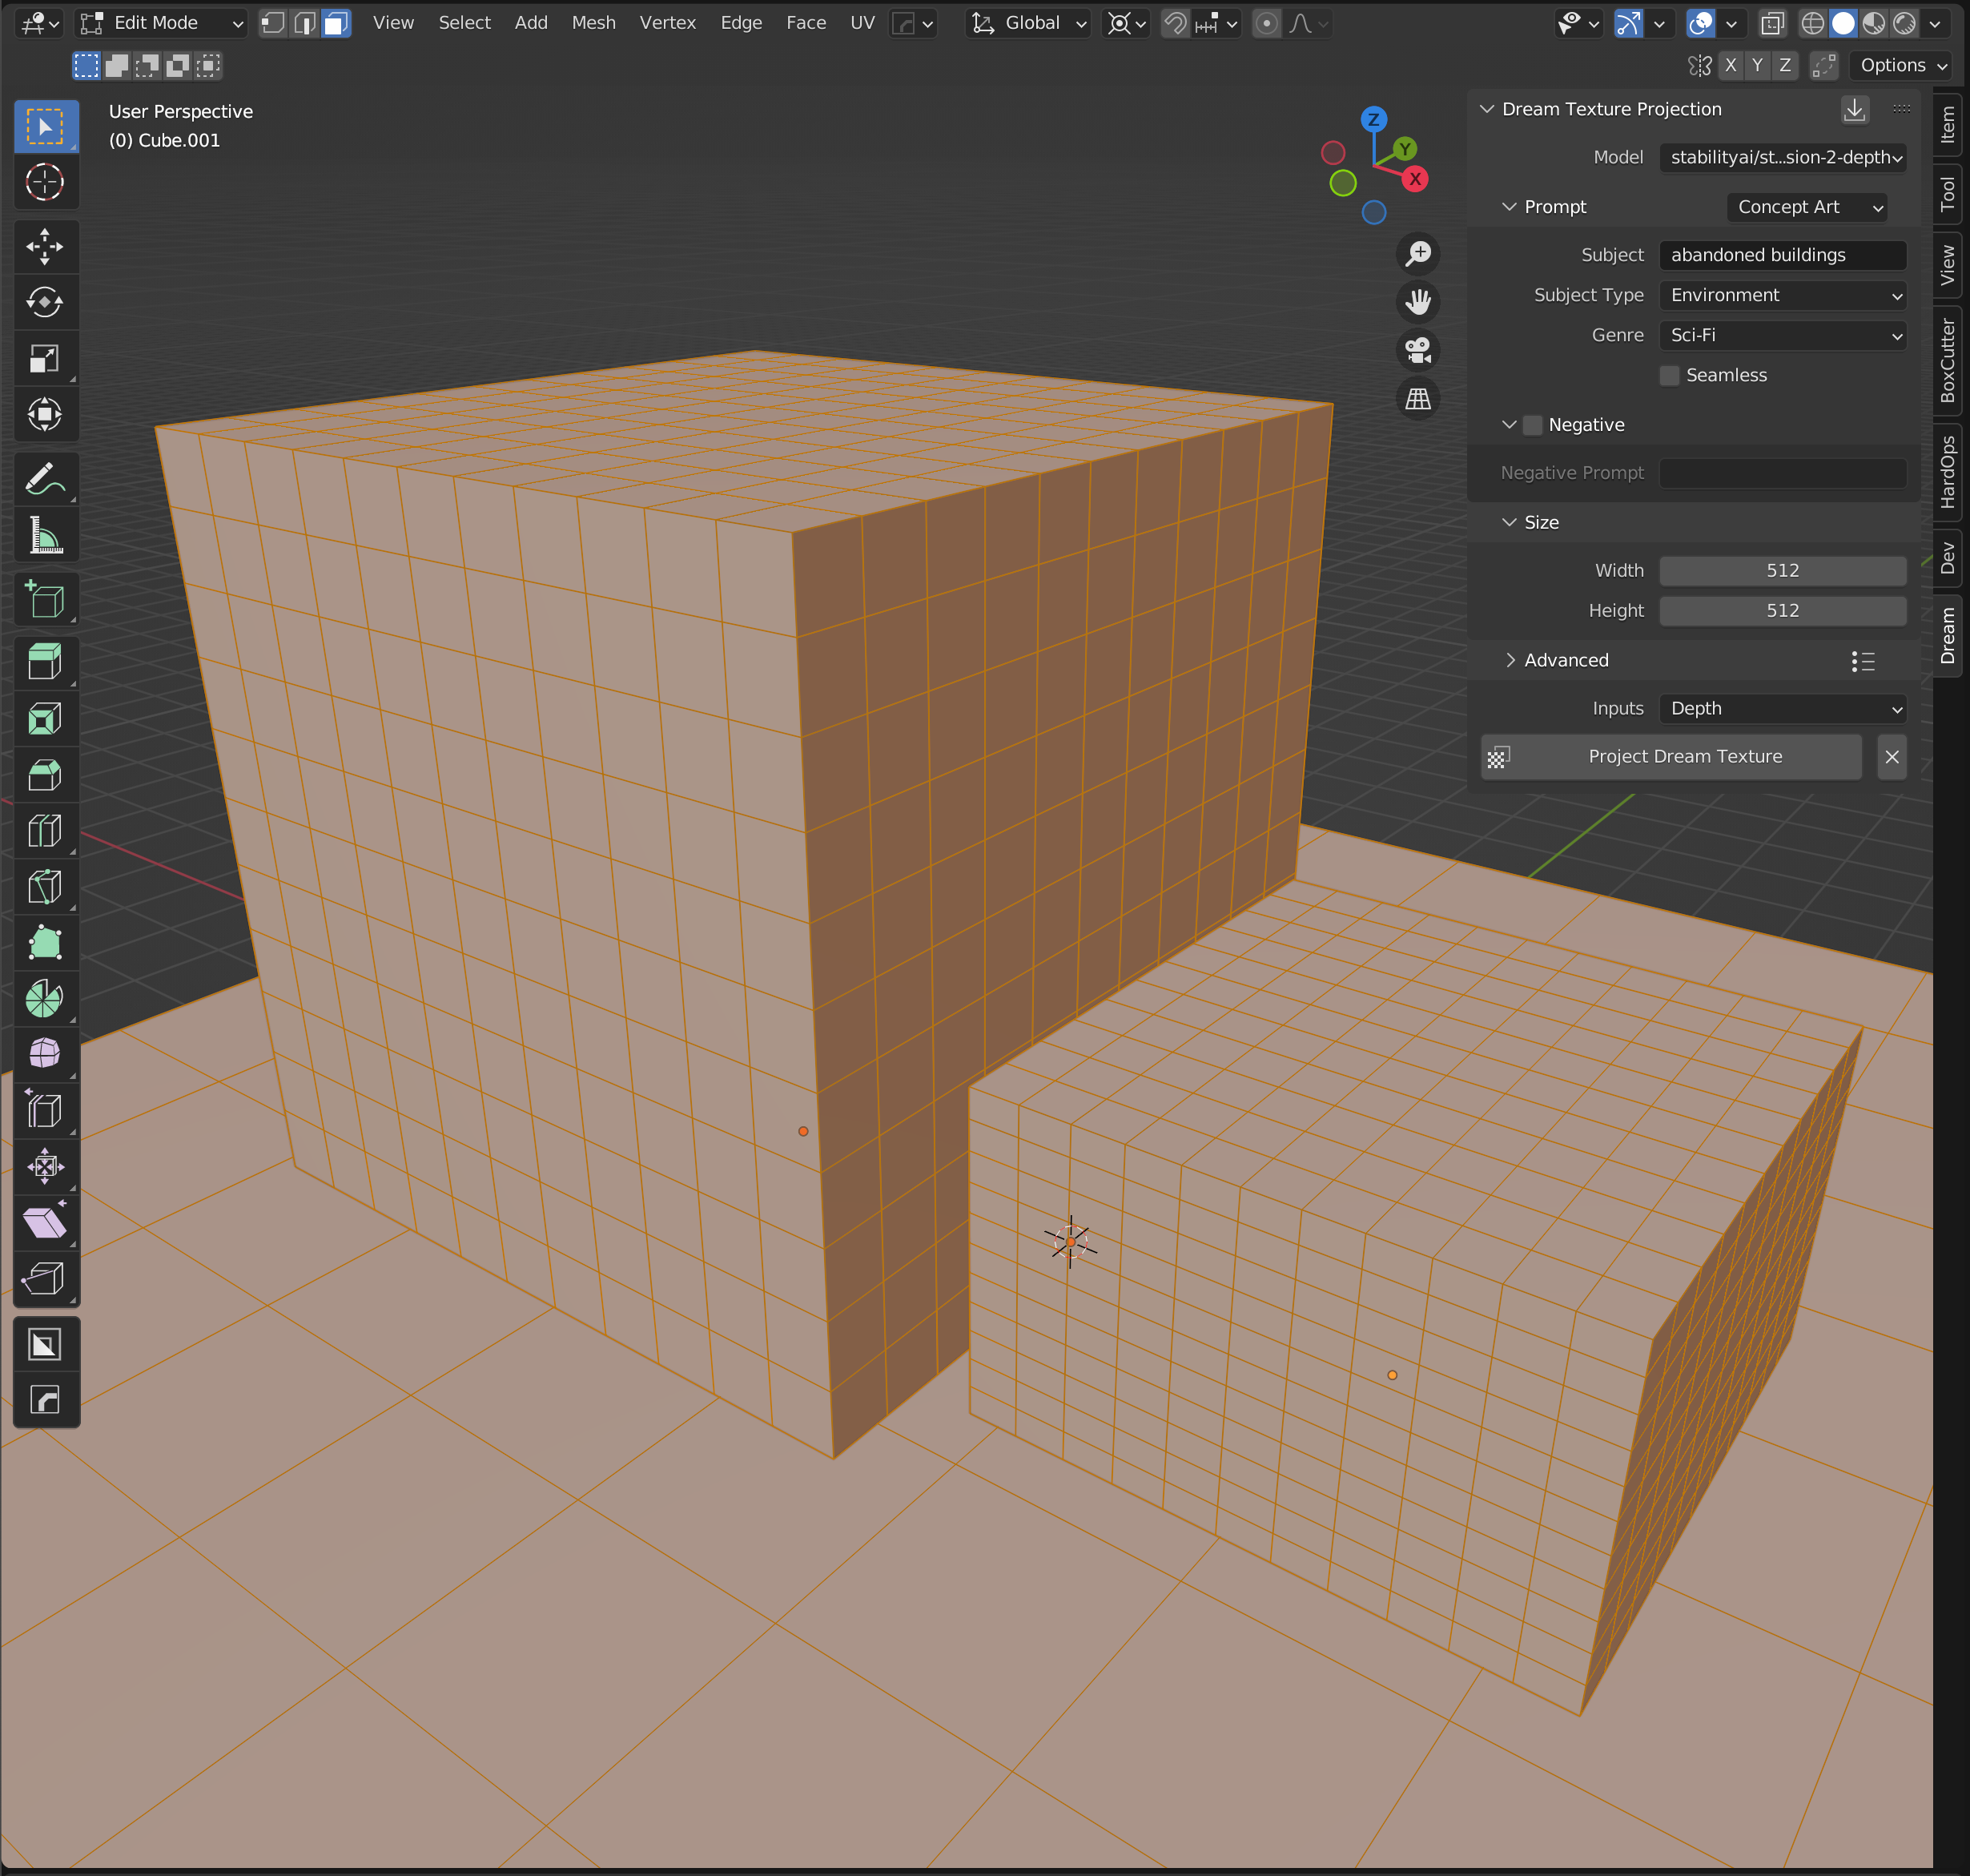The image size is (1970, 1876).
Task: Open the Genre Sci-Fi dropdown
Action: pos(1782,335)
